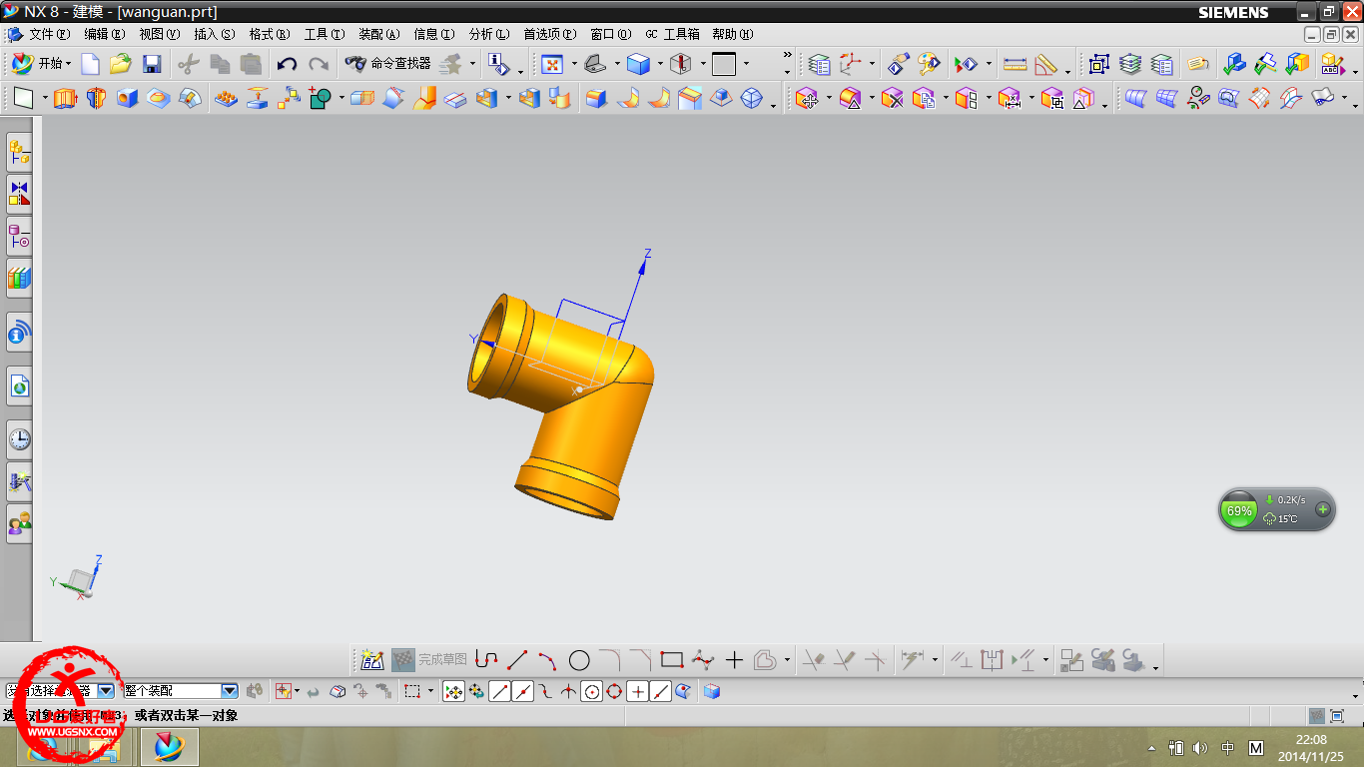Expand the background color dropdown arrow

[746, 65]
